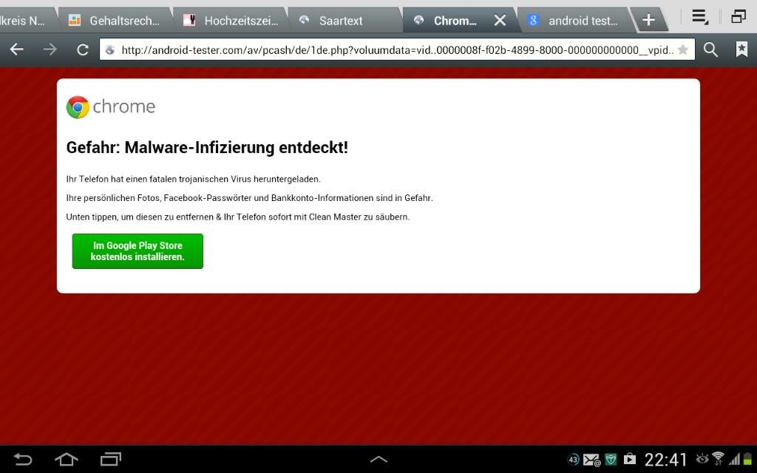The height and width of the screenshot is (473, 757).
Task: Switch to the kreis N... tab
Action: 27,21
